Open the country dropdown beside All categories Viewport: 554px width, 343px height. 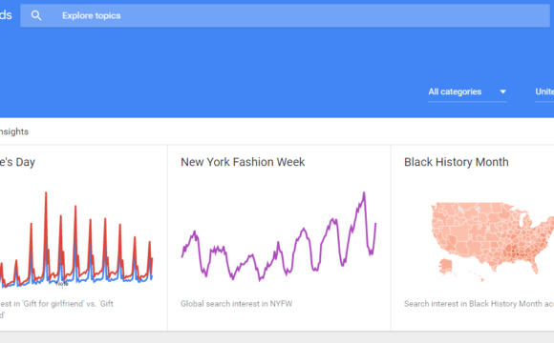(x=544, y=92)
